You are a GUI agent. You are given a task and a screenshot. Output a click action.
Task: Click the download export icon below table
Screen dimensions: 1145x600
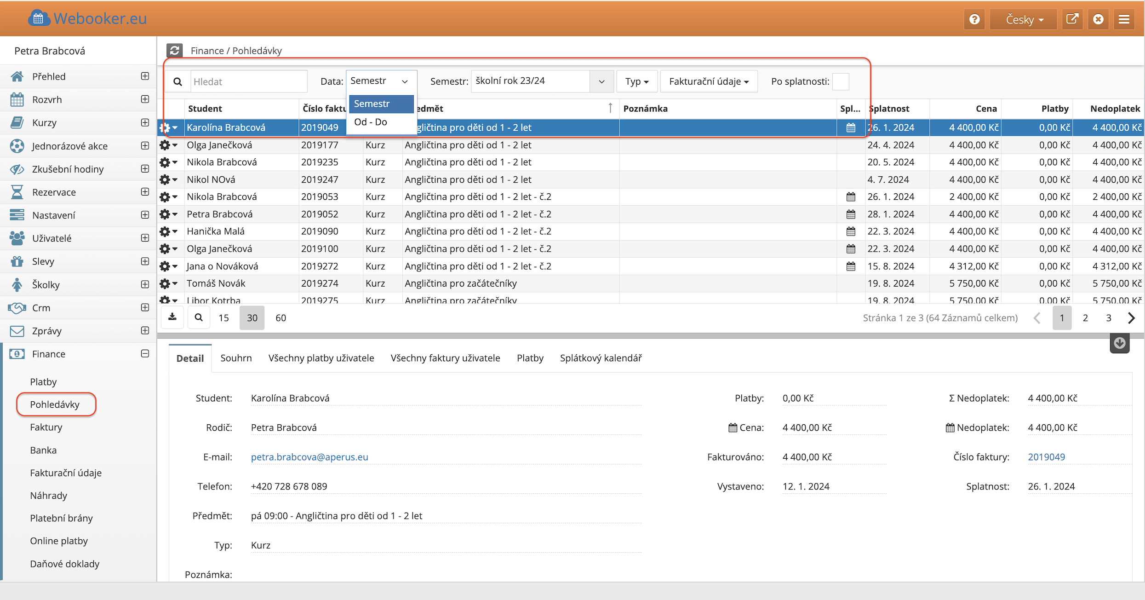(172, 317)
